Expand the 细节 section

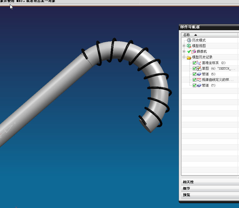click(210, 189)
